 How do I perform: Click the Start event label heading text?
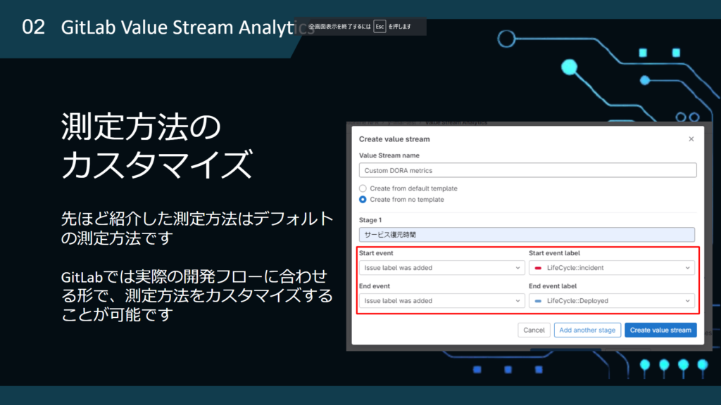554,253
